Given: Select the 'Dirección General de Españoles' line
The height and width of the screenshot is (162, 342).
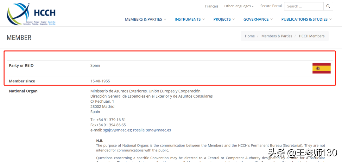Looking at the screenshot, I should (x=151, y=96).
